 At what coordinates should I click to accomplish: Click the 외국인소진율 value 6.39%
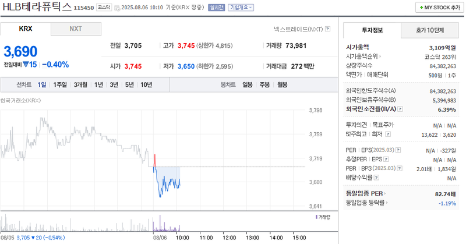pyautogui.click(x=447, y=109)
